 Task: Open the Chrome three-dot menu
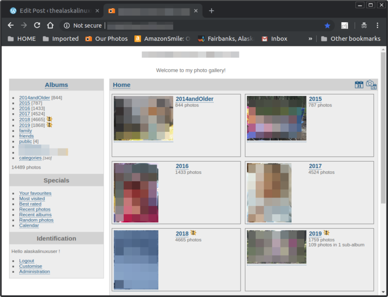(x=377, y=25)
